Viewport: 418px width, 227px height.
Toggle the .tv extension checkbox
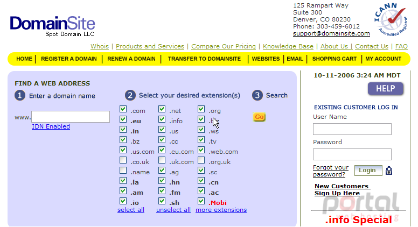point(201,139)
